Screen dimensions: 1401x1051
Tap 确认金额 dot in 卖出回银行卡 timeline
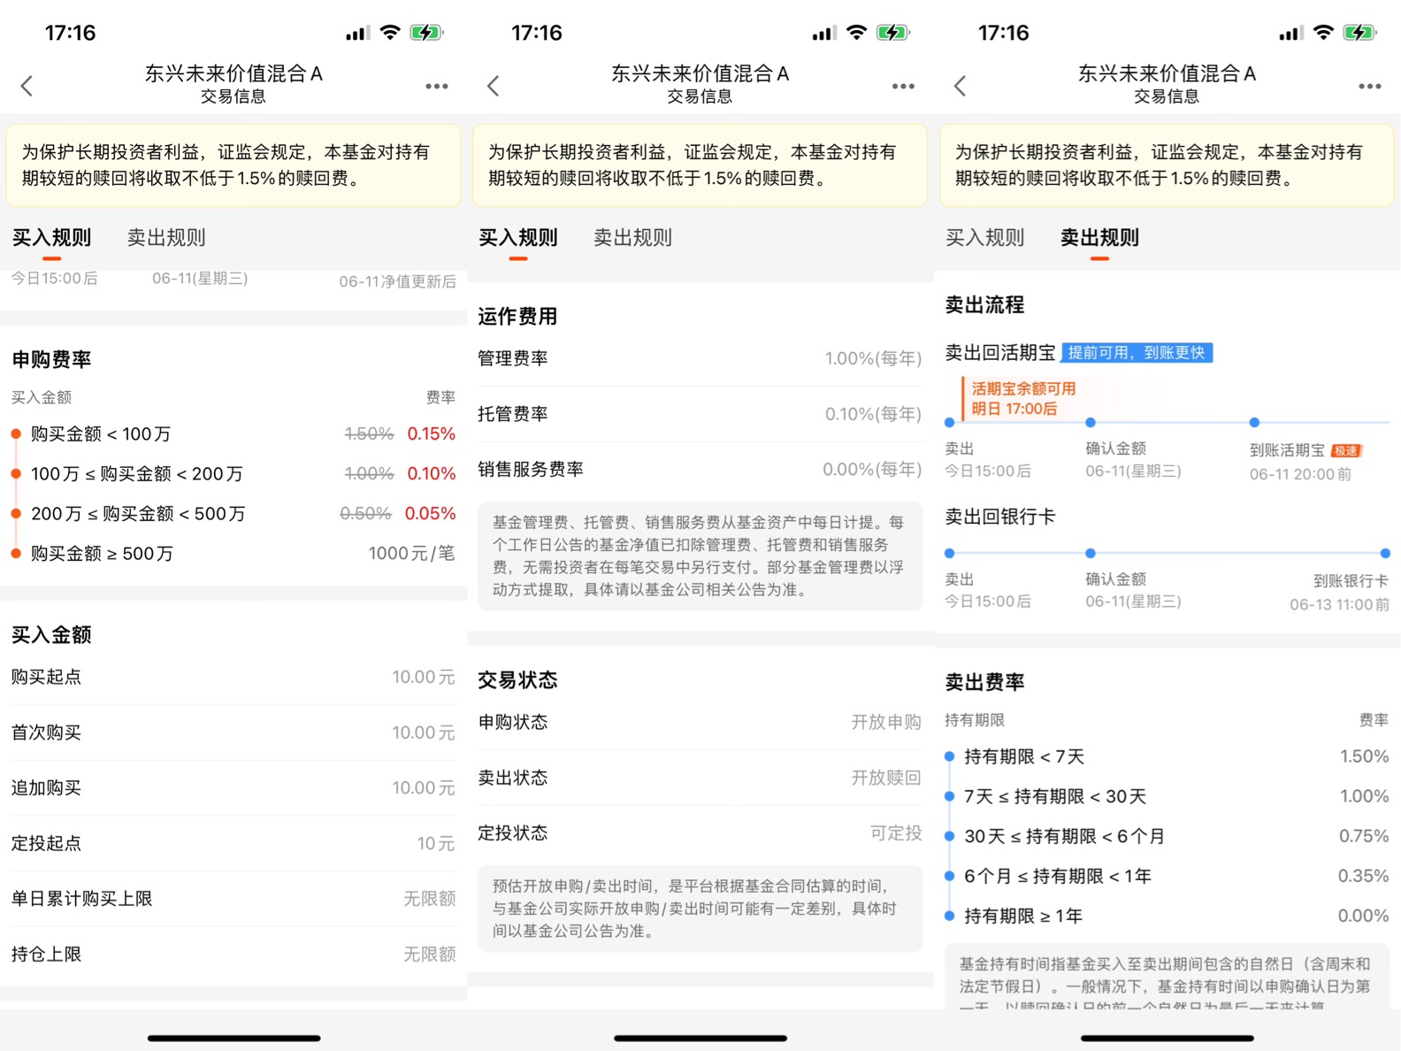pos(1091,554)
